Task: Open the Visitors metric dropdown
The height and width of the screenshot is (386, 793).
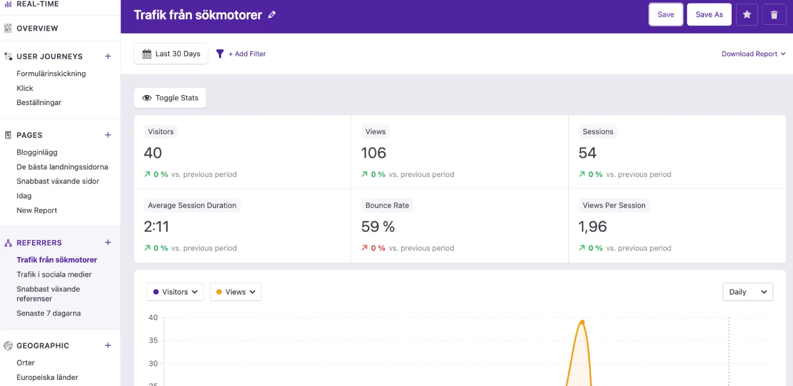Action: tap(175, 292)
